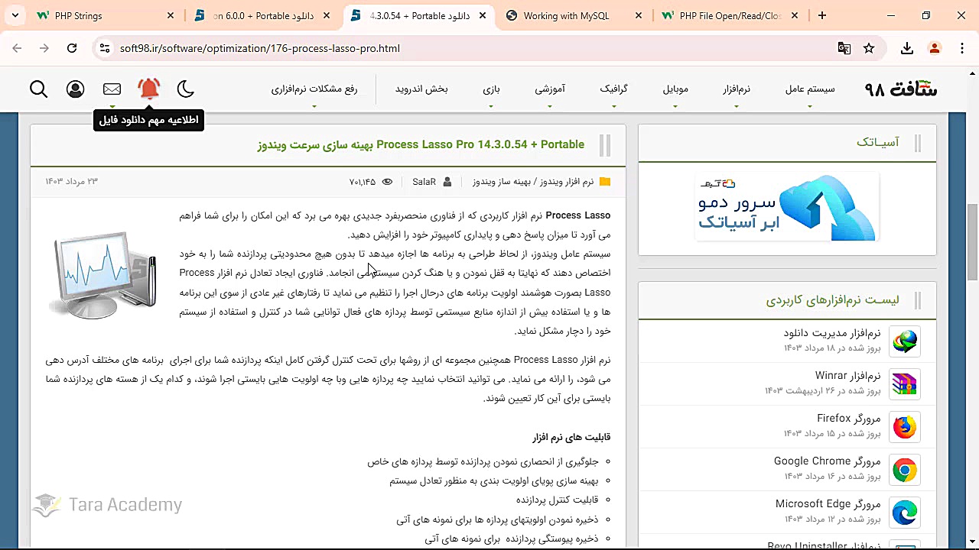Open the مرورگر Microsoft Edge link
This screenshot has width=979, height=550.
tap(828, 504)
